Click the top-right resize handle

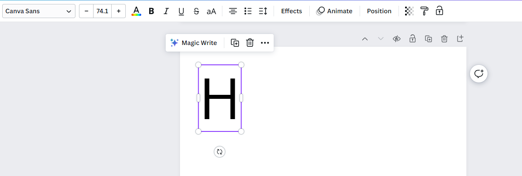[x=241, y=64]
